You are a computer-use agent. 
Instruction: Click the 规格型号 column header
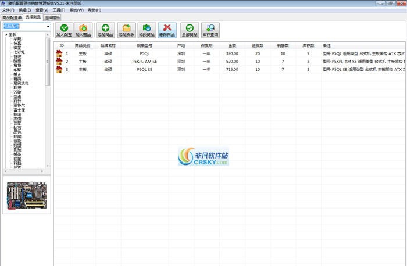[x=145, y=45]
